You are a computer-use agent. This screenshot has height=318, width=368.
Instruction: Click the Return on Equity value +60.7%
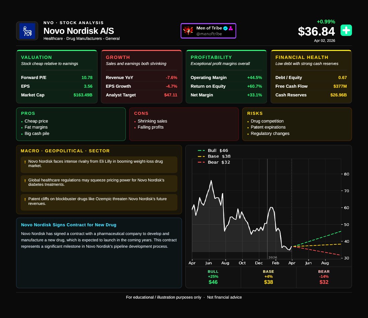click(254, 86)
